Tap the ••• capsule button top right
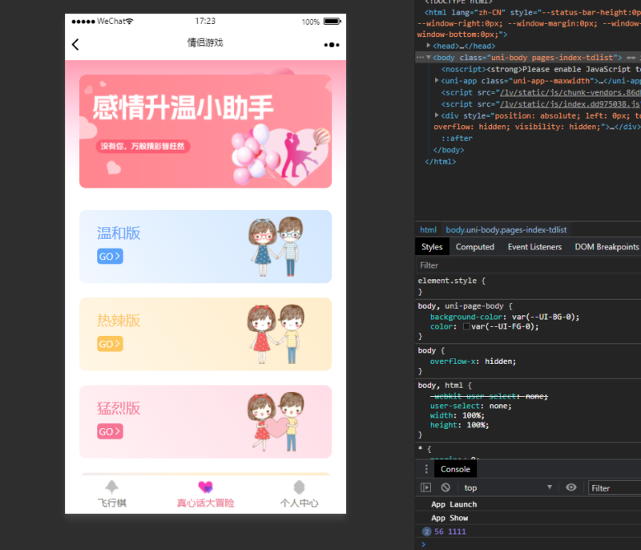This screenshot has width=641, height=550. click(x=330, y=44)
